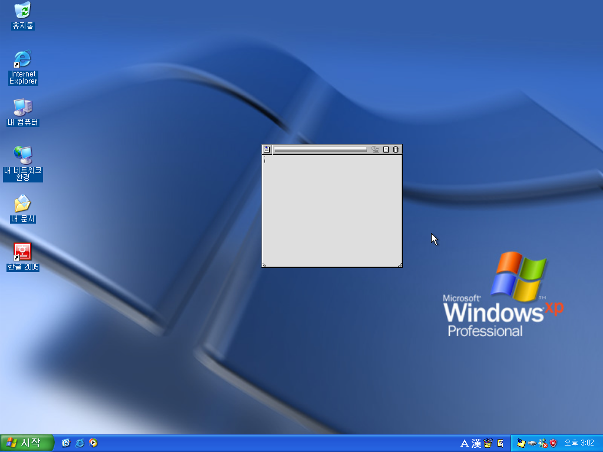Launch Windows Media Player from quick launch
Image resolution: width=603 pixels, height=452 pixels.
point(93,443)
